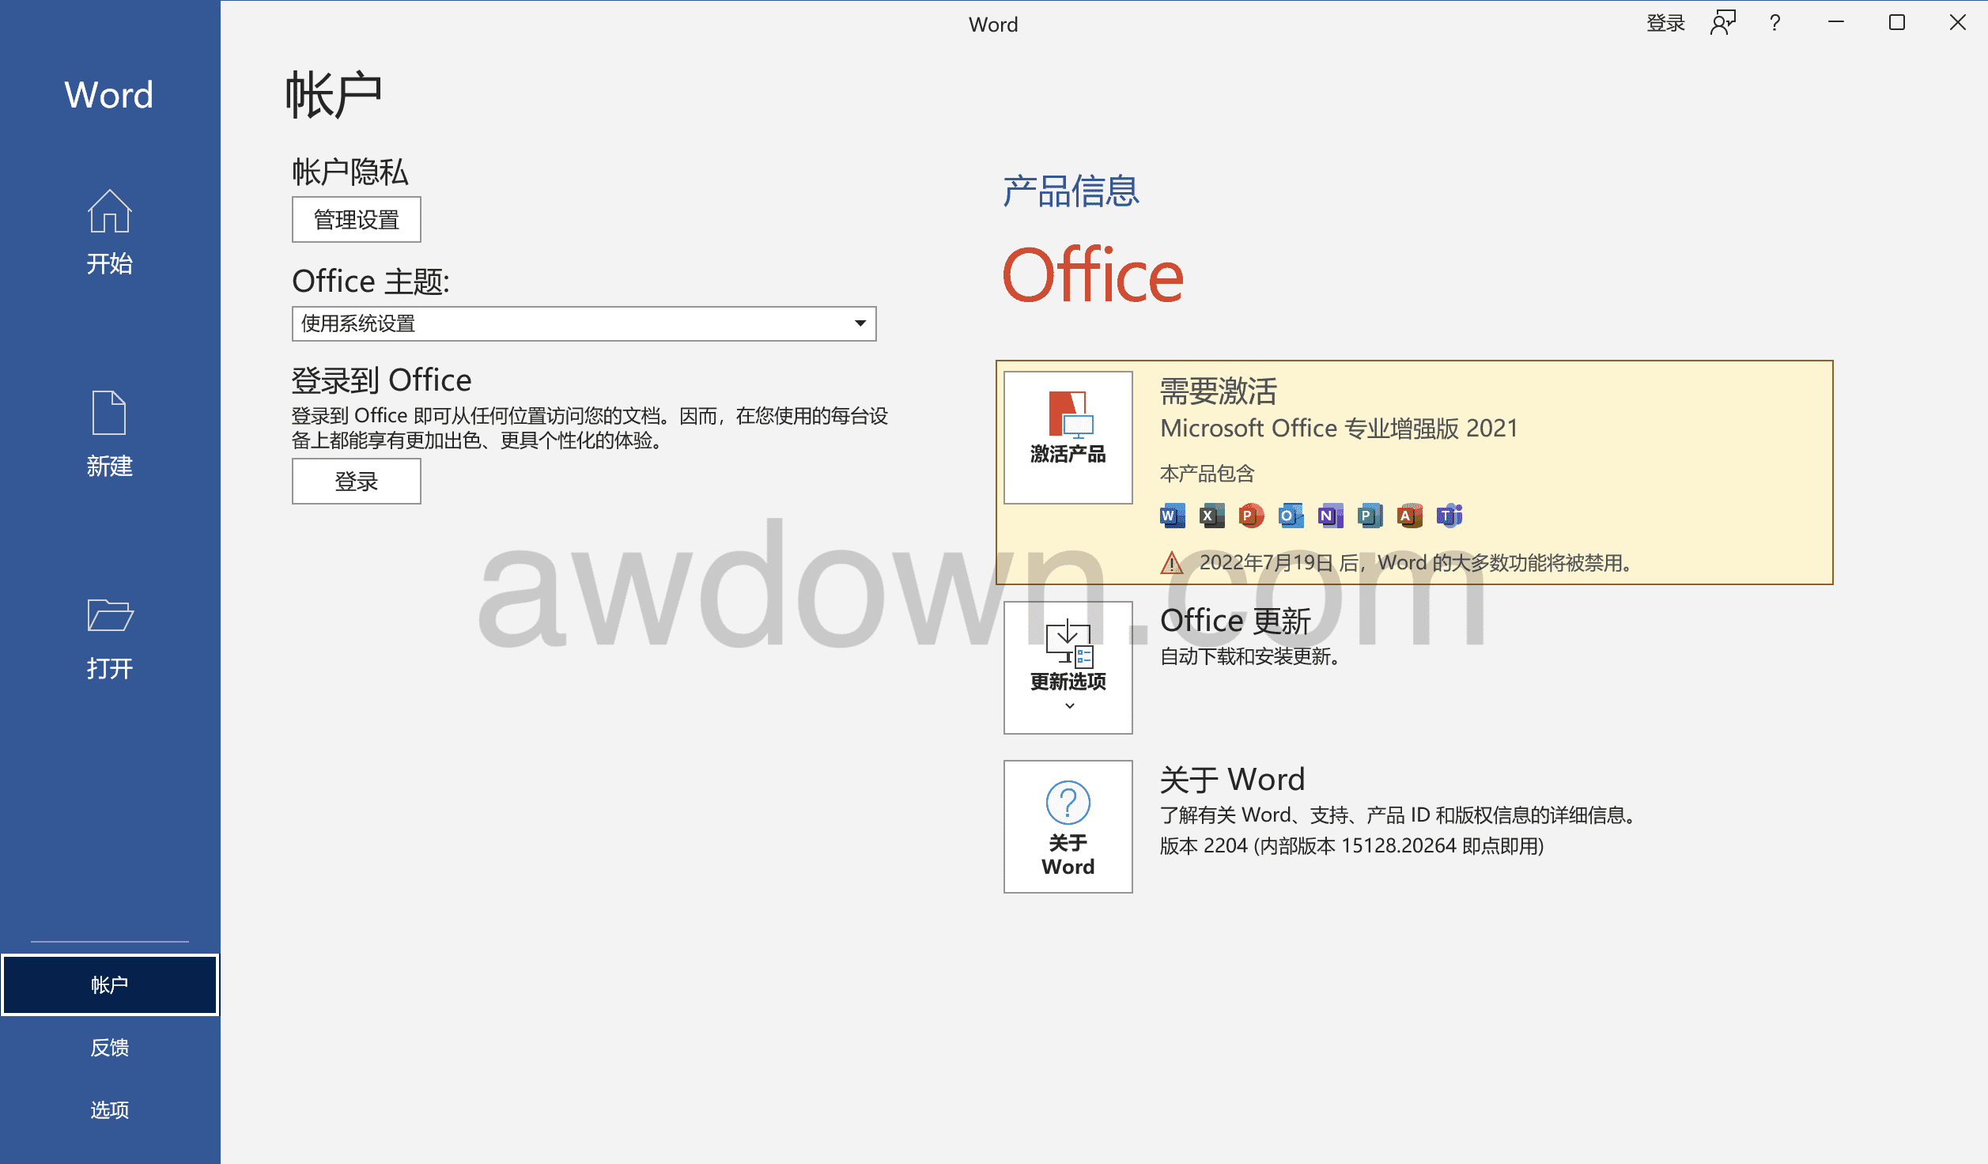Open the Feedback (反馈) sidebar item
The image size is (1988, 1164).
[109, 1047]
